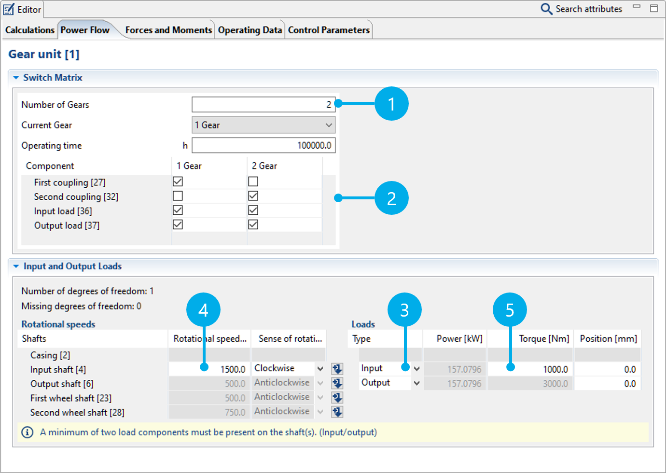
Task: Uncheck First coupling [27] for 1 Gear
Action: [x=178, y=181]
